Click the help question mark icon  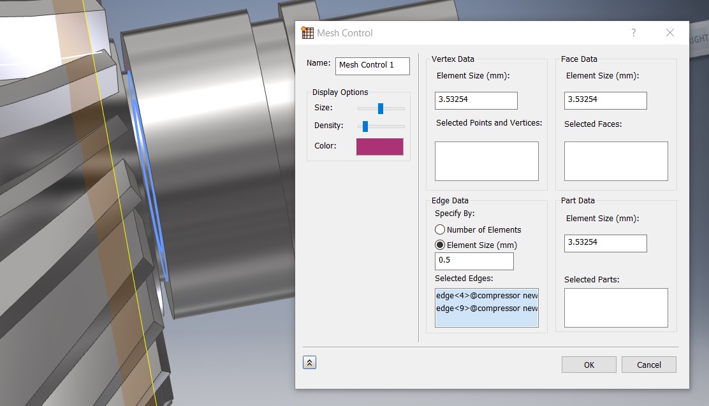(x=632, y=33)
